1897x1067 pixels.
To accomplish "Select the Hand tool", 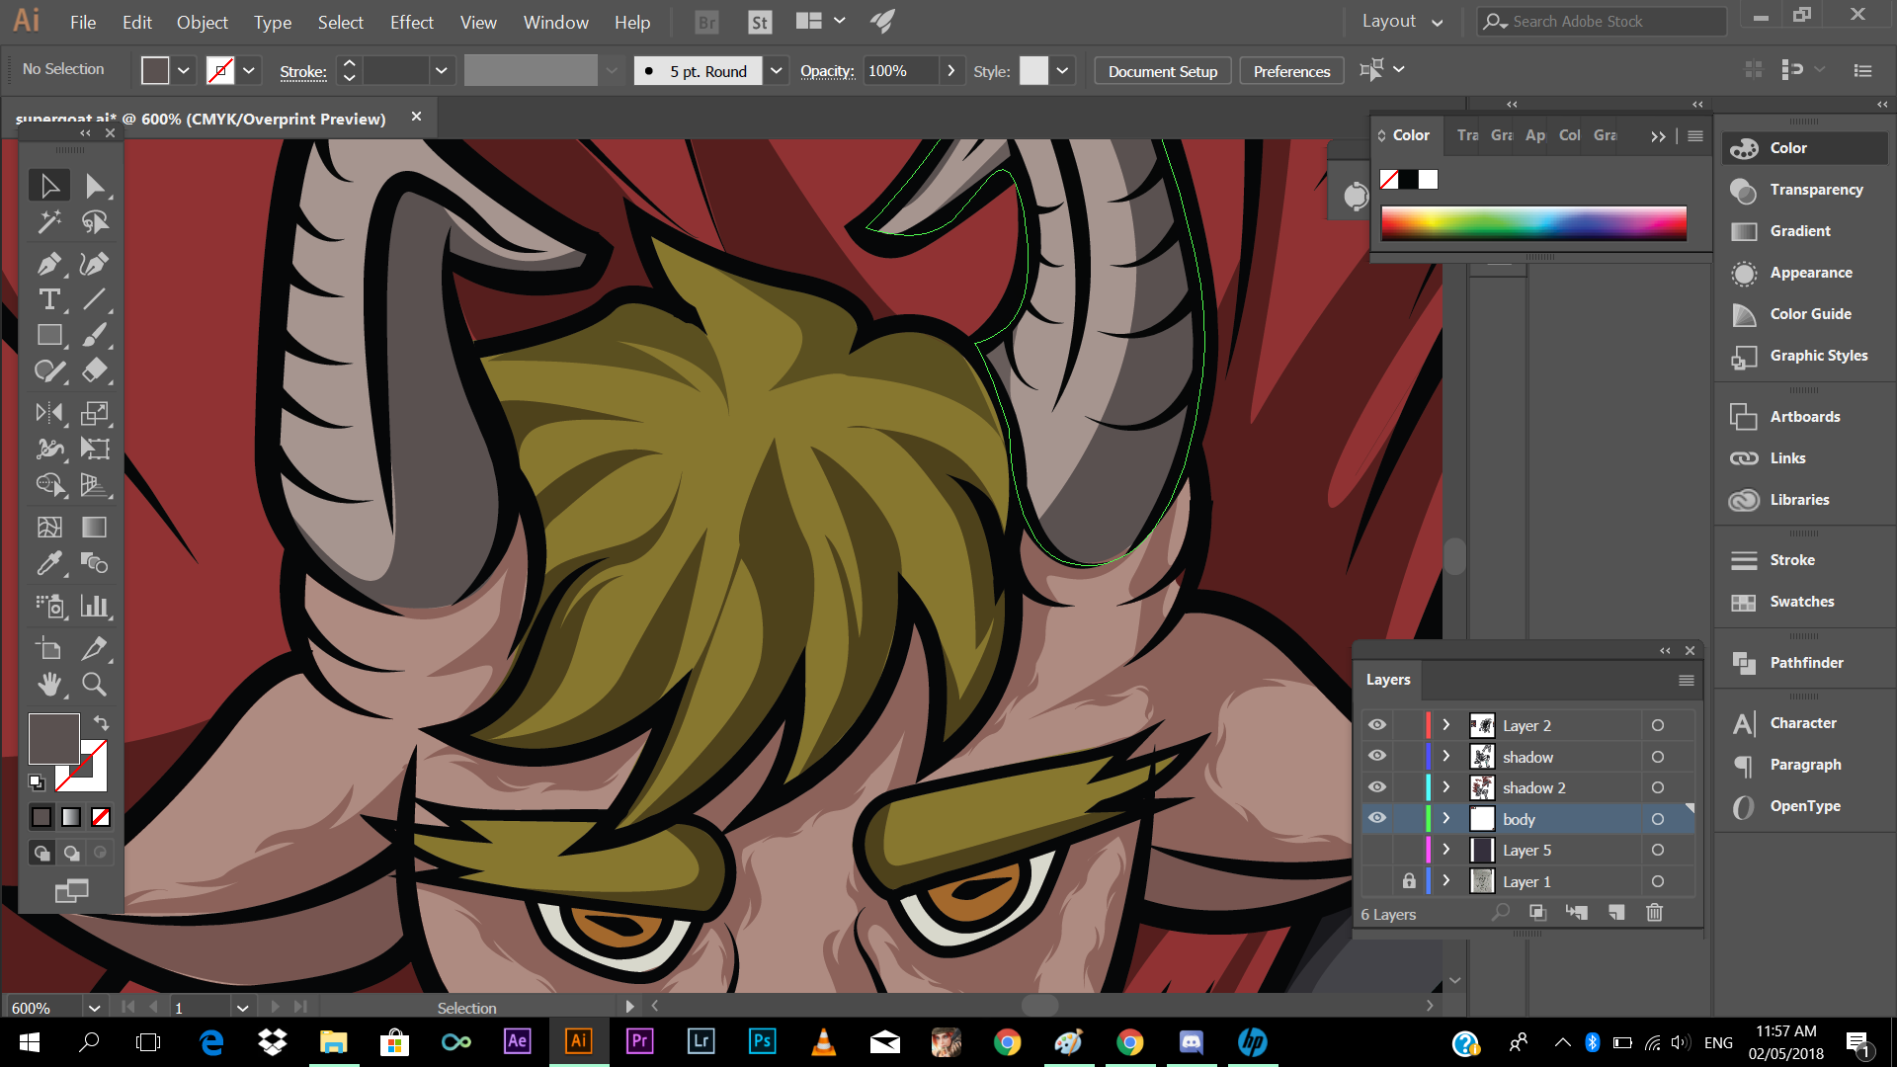I will coord(48,684).
